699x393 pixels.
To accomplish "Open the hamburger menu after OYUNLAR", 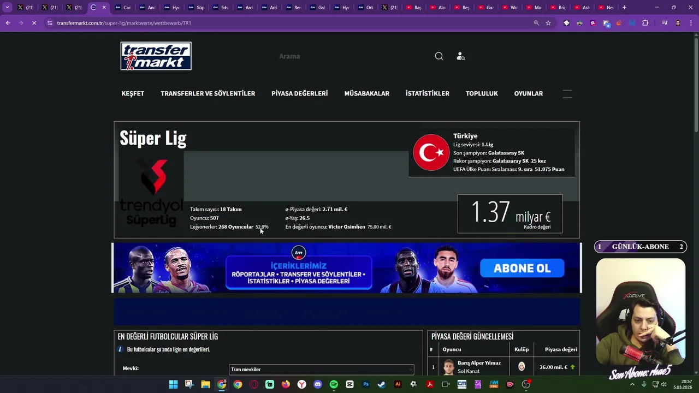I will (567, 94).
